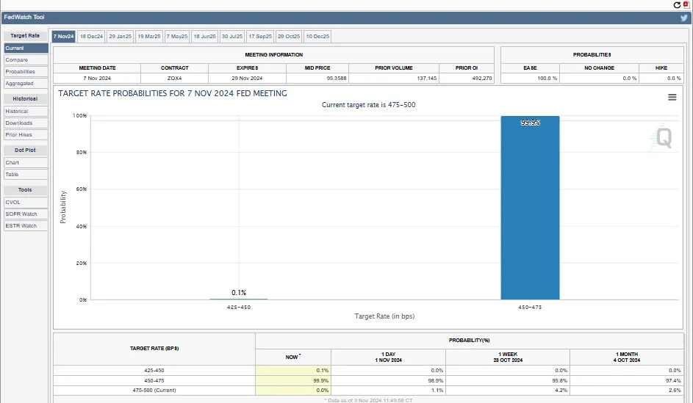Open the Aggregated view
This screenshot has height=403, width=693.
coord(26,84)
